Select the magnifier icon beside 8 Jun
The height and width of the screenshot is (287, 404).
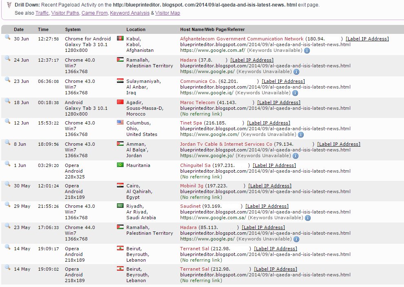[x=7, y=142]
